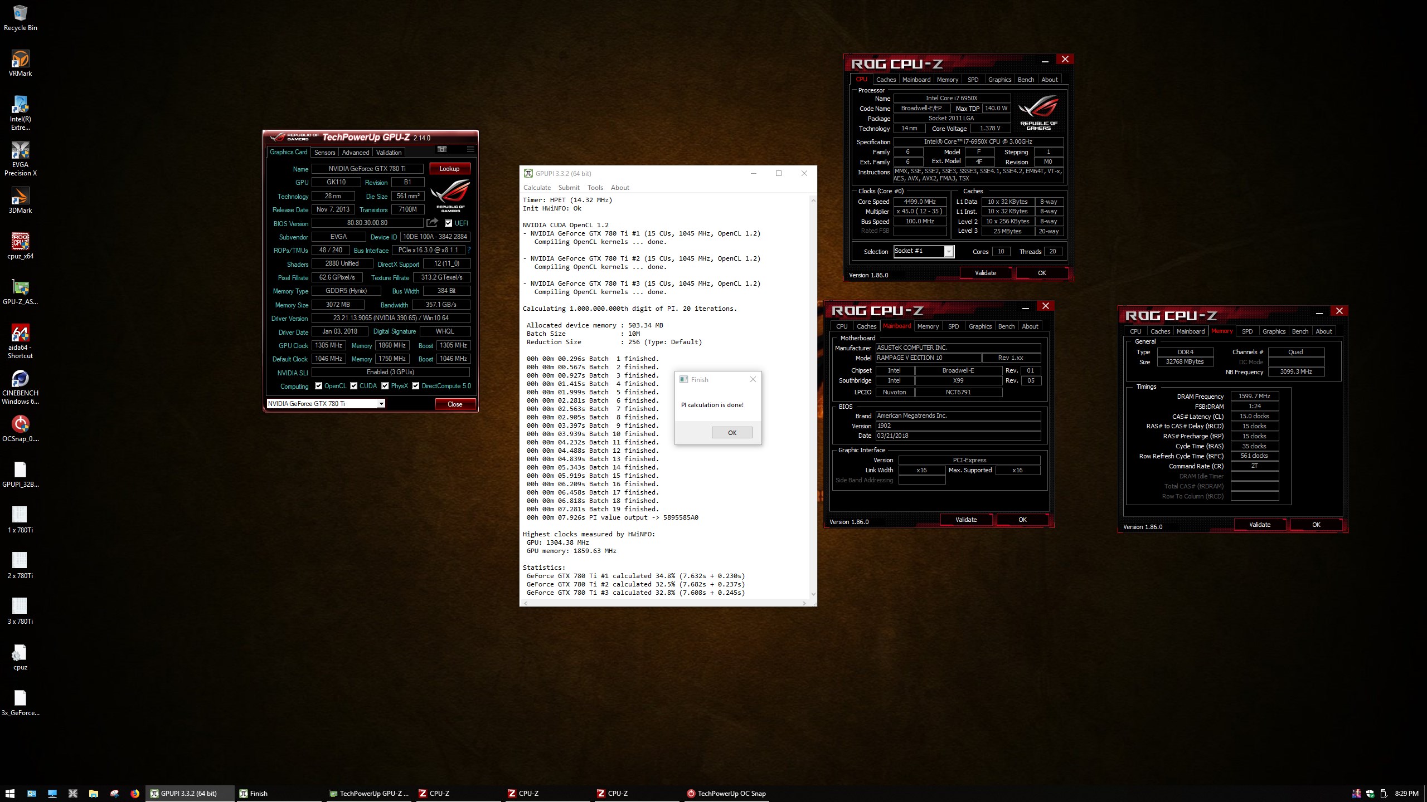Open the cpuz config file on desktop
The image size is (1427, 802).
[x=20, y=657]
